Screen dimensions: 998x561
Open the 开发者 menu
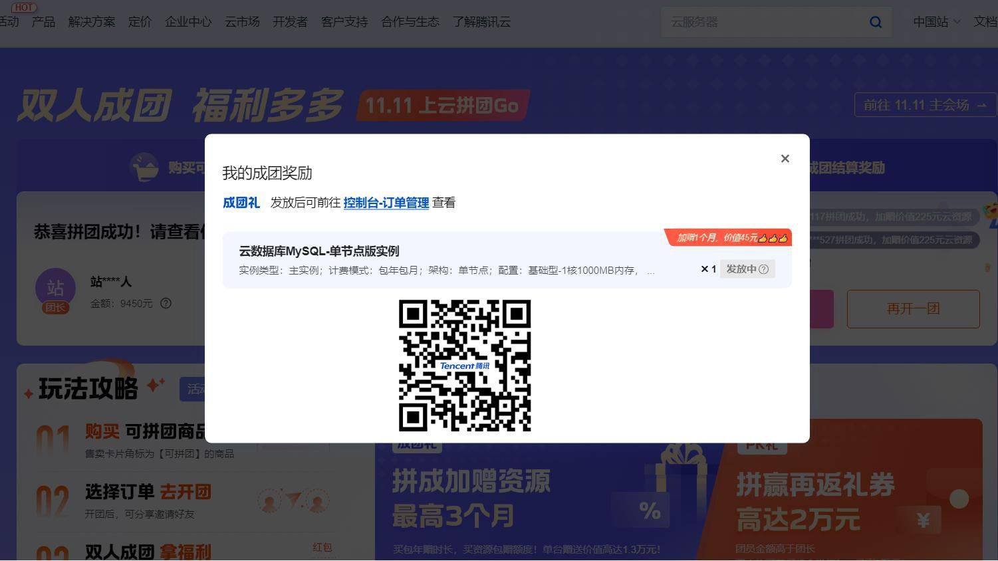pos(290,22)
